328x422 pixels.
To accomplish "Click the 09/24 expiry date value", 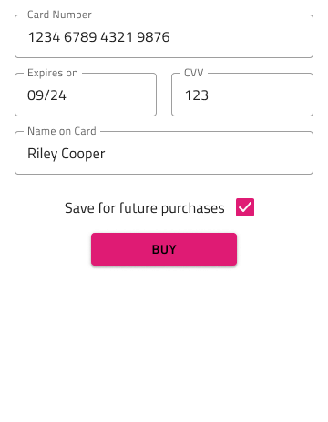I will coord(46,95).
